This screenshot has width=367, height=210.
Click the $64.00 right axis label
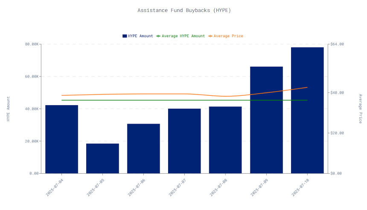pyautogui.click(x=337, y=44)
